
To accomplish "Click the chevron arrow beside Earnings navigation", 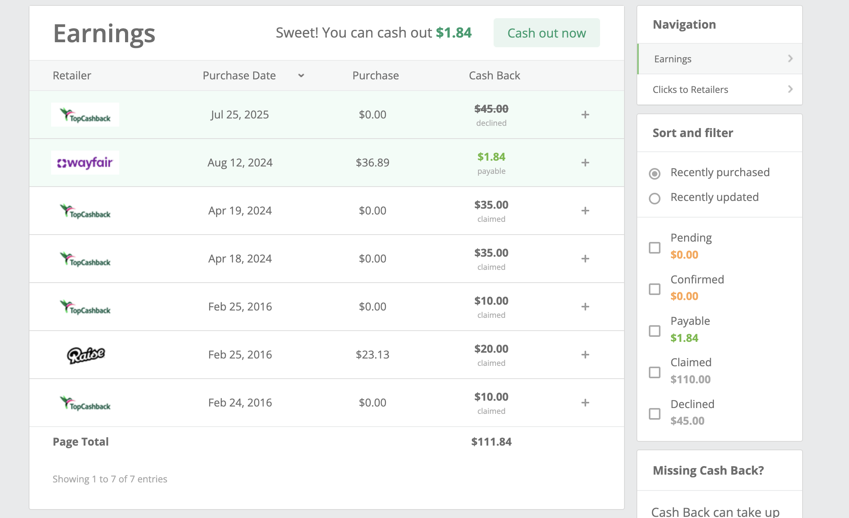I will click(x=790, y=58).
